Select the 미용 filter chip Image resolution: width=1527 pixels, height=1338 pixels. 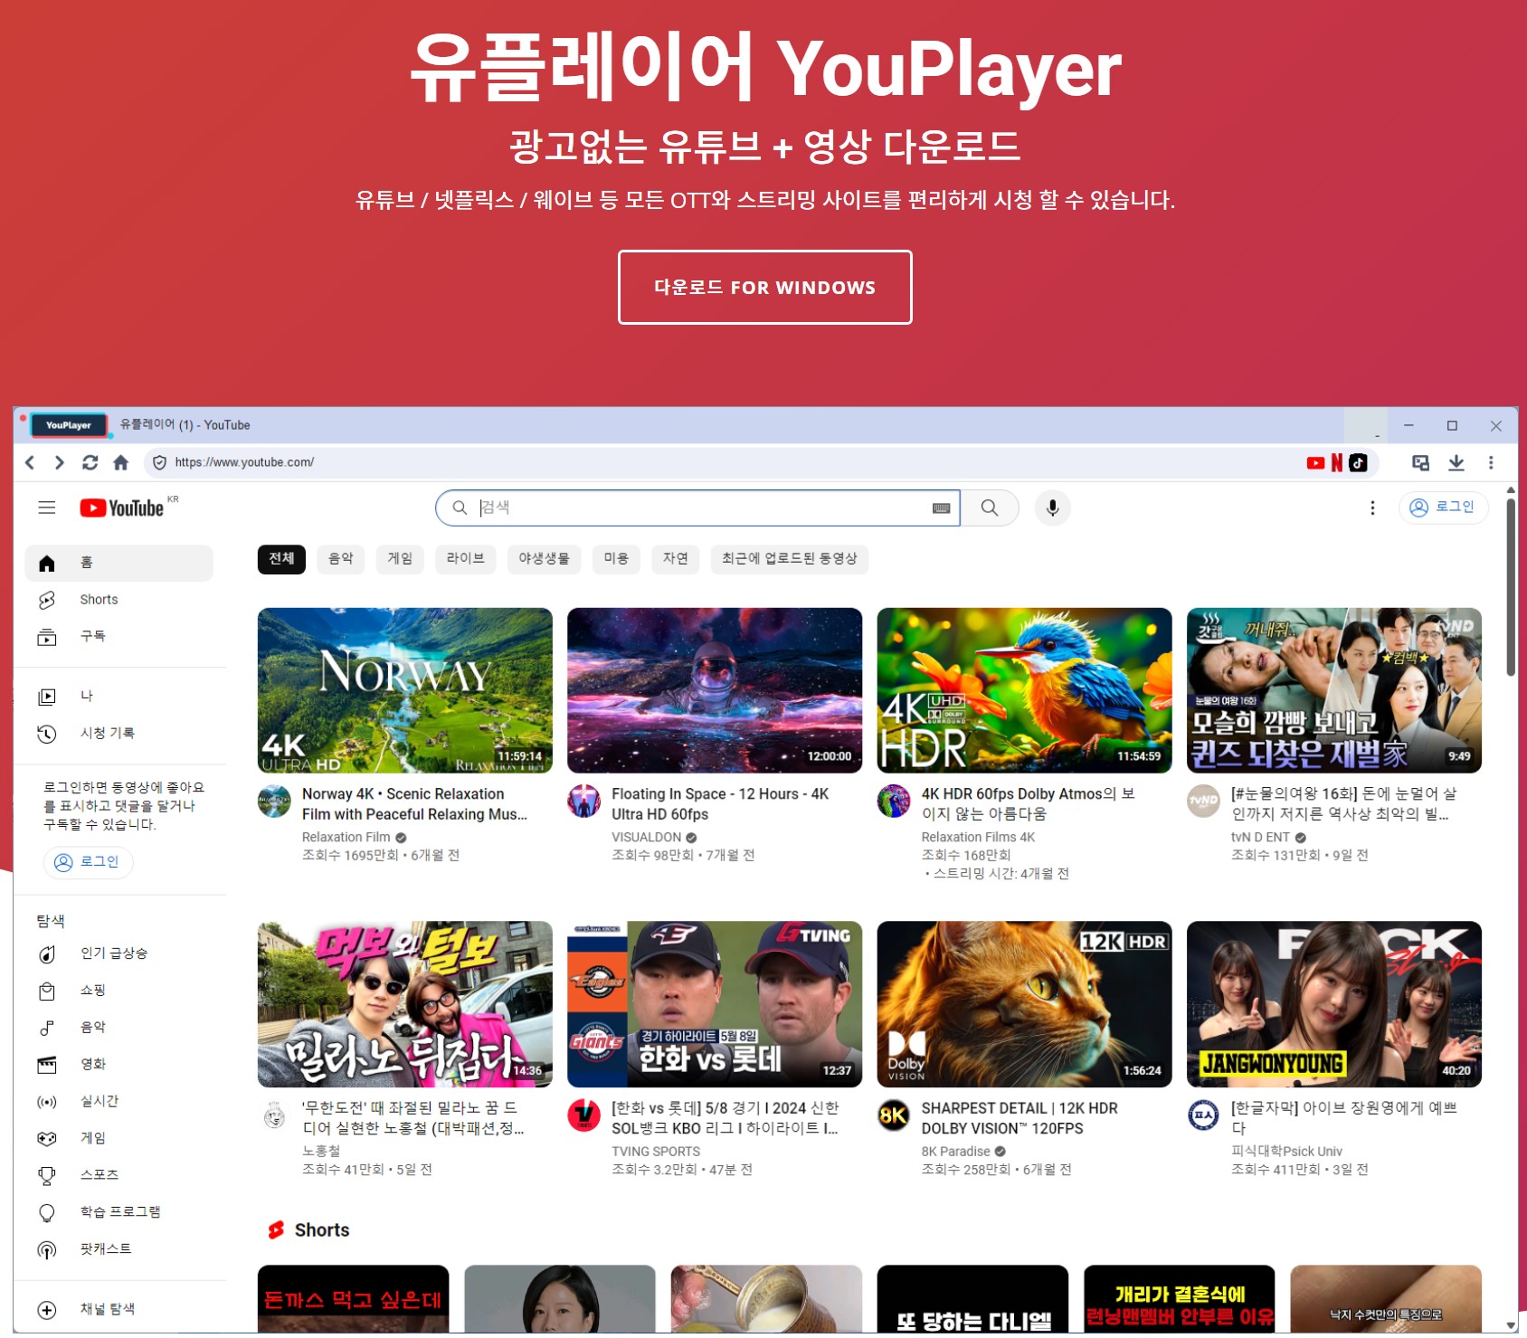click(617, 558)
